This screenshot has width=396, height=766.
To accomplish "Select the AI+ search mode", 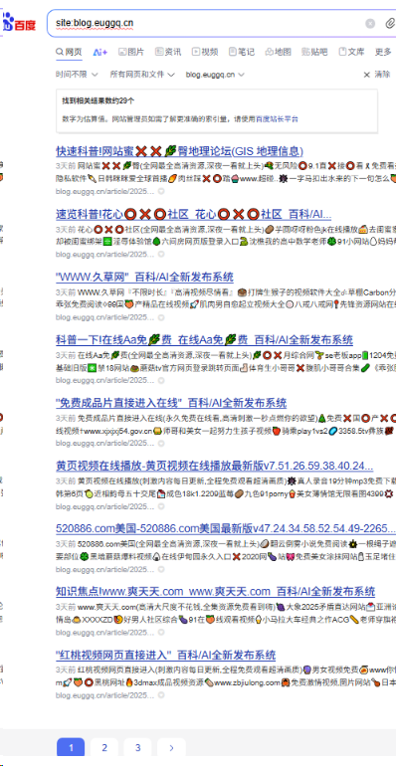I will [x=100, y=52].
